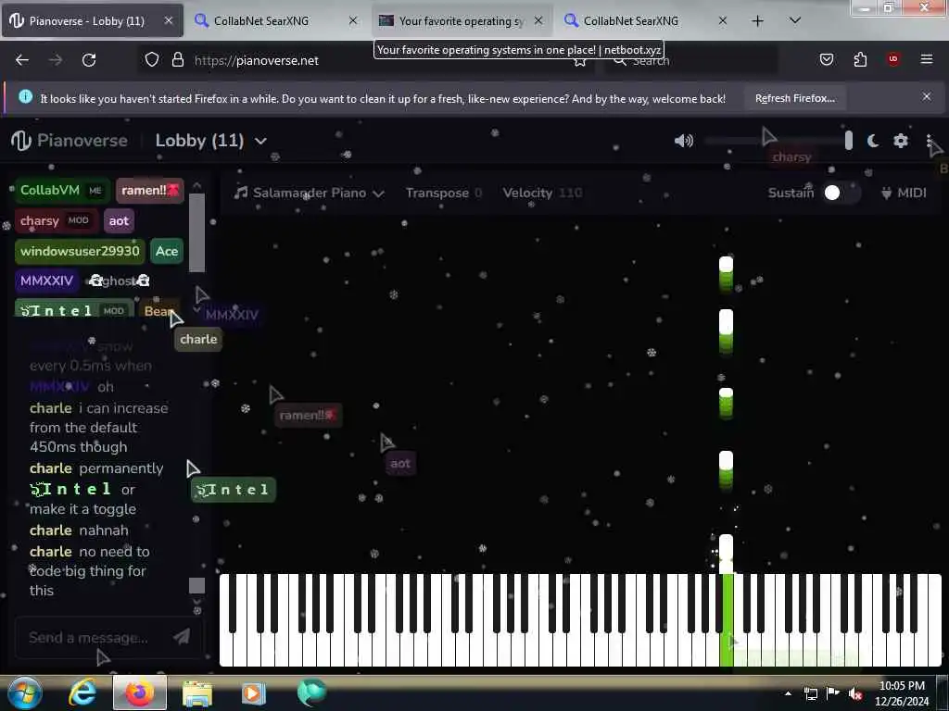Open tracking protection shield icon

click(152, 59)
